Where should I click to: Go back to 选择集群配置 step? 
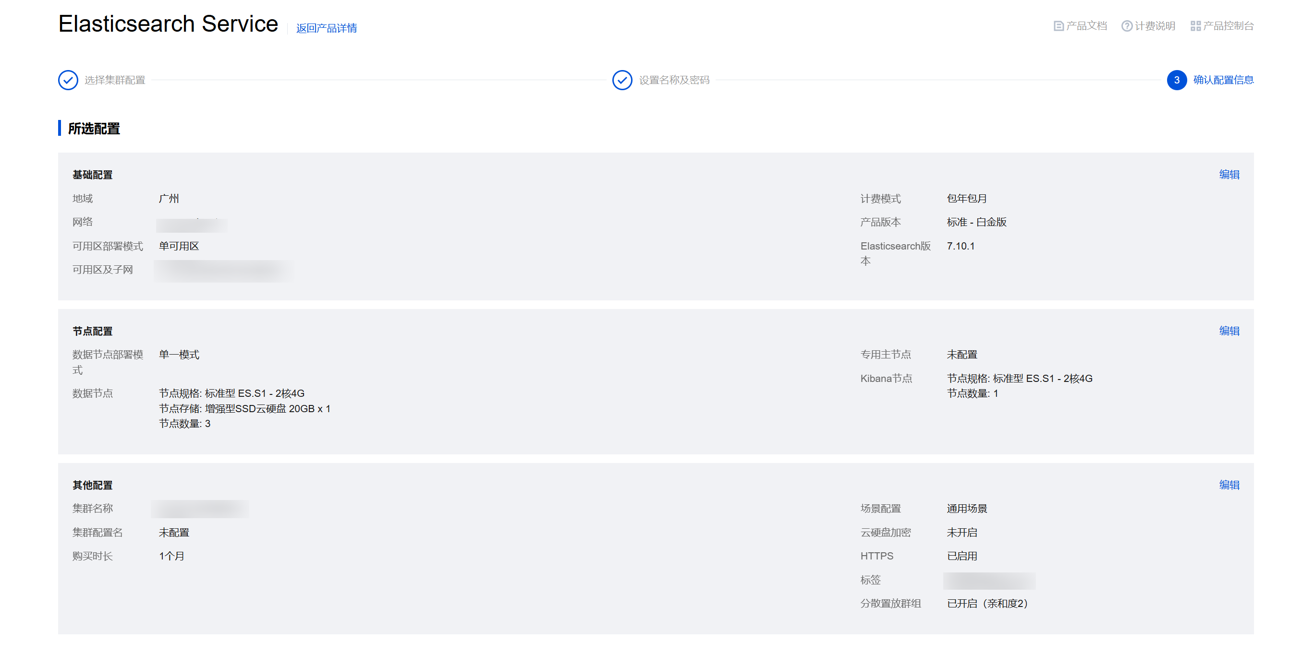click(x=115, y=80)
